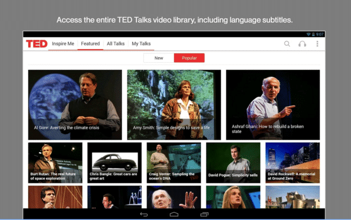Open thumbnail of blonde woman speaker
This screenshot has height=220, width=351.
(x=233, y=197)
